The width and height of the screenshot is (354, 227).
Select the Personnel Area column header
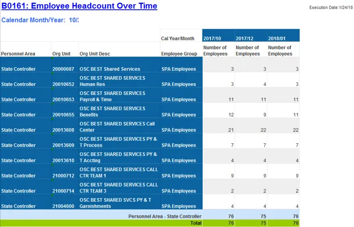[x=18, y=54]
